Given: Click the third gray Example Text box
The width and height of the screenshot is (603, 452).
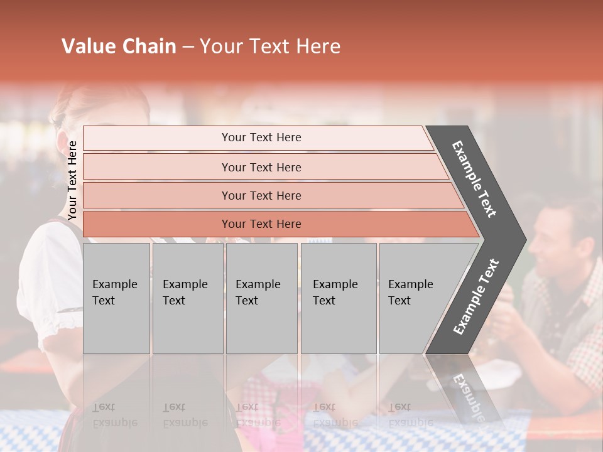Looking at the screenshot, I should click(261, 298).
